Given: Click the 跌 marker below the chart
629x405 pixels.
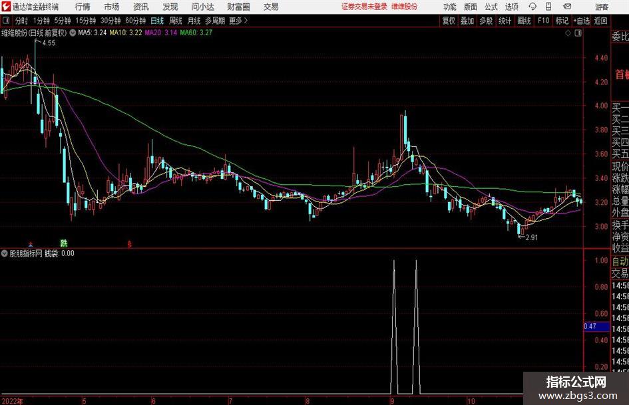Looking at the screenshot, I should [x=64, y=243].
